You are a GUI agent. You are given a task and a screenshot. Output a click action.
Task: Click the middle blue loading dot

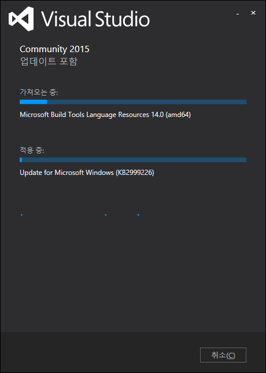[x=106, y=215]
